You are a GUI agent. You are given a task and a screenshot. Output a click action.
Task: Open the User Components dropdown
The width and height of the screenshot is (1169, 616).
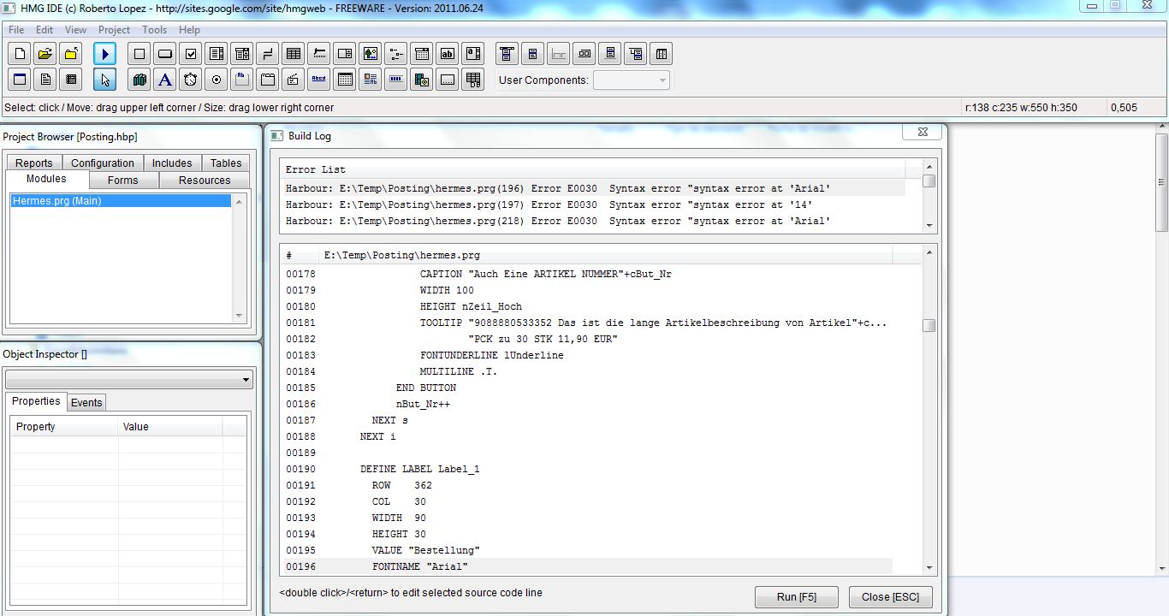click(x=631, y=80)
